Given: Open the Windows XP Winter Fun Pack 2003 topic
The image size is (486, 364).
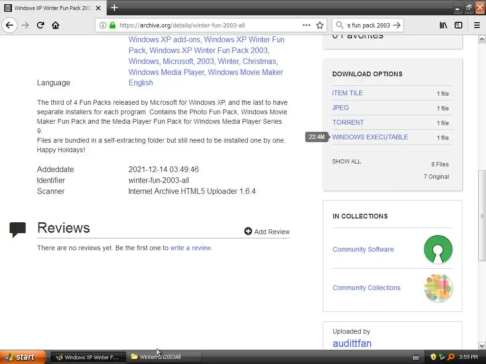Looking at the screenshot, I should tap(209, 50).
